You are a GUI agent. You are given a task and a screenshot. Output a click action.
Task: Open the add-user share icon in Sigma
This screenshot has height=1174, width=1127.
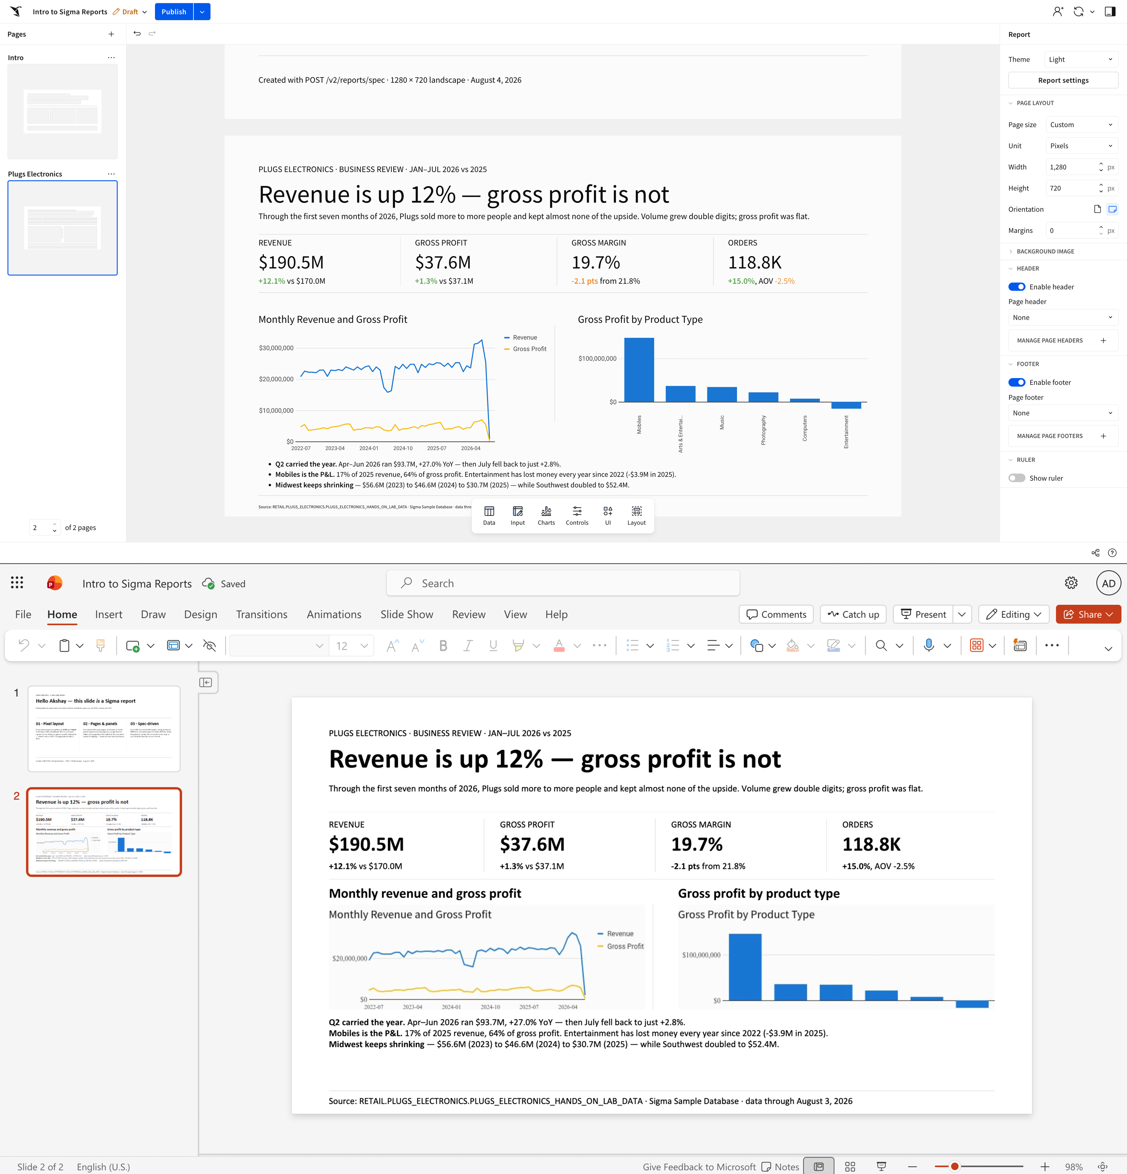(x=1057, y=11)
